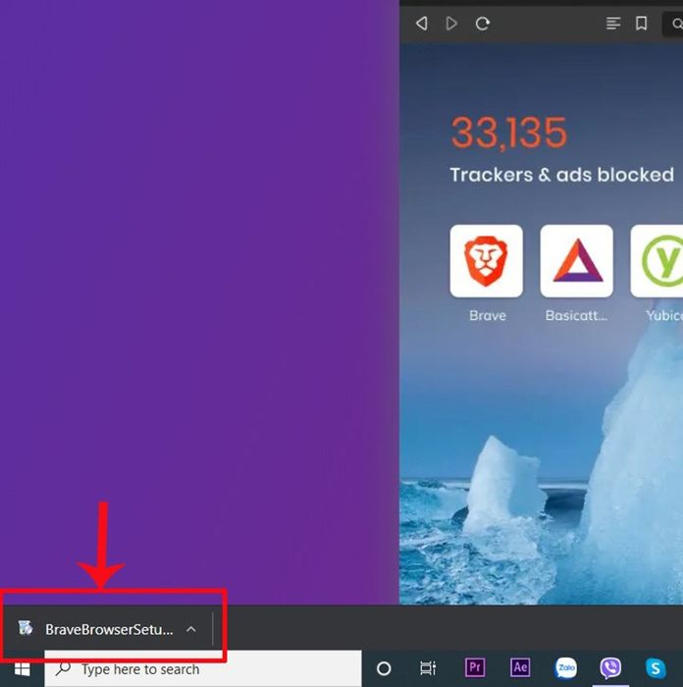Open the reader mode lines icon
The width and height of the screenshot is (683, 687).
(x=613, y=24)
